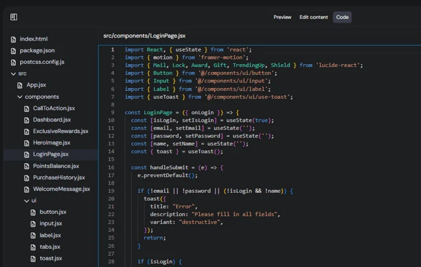
Task: Click handleSubmit on line 16
Action: click(169, 167)
